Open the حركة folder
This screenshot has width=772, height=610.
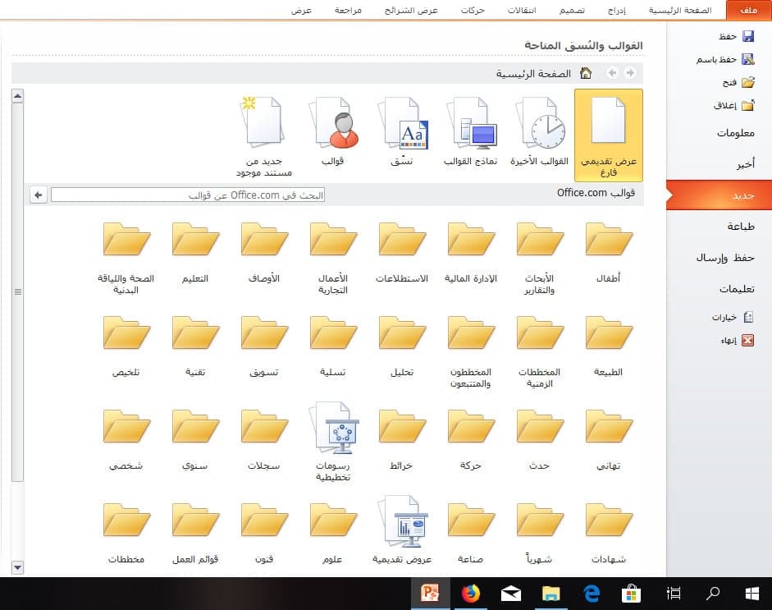point(471,439)
